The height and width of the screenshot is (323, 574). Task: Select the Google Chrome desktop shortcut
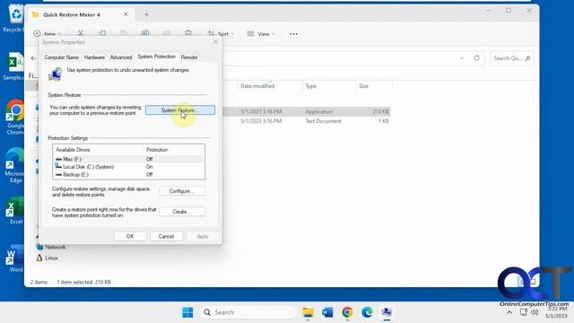[x=14, y=118]
